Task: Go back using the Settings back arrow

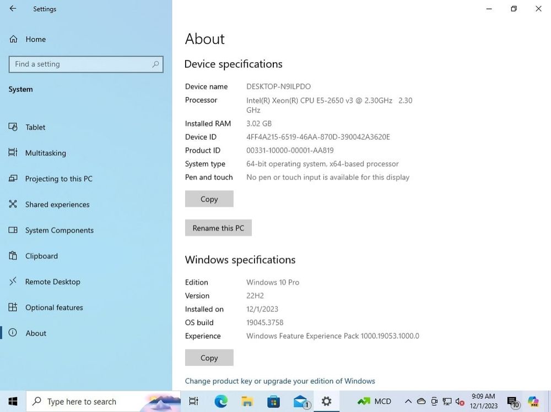Action: [13, 9]
